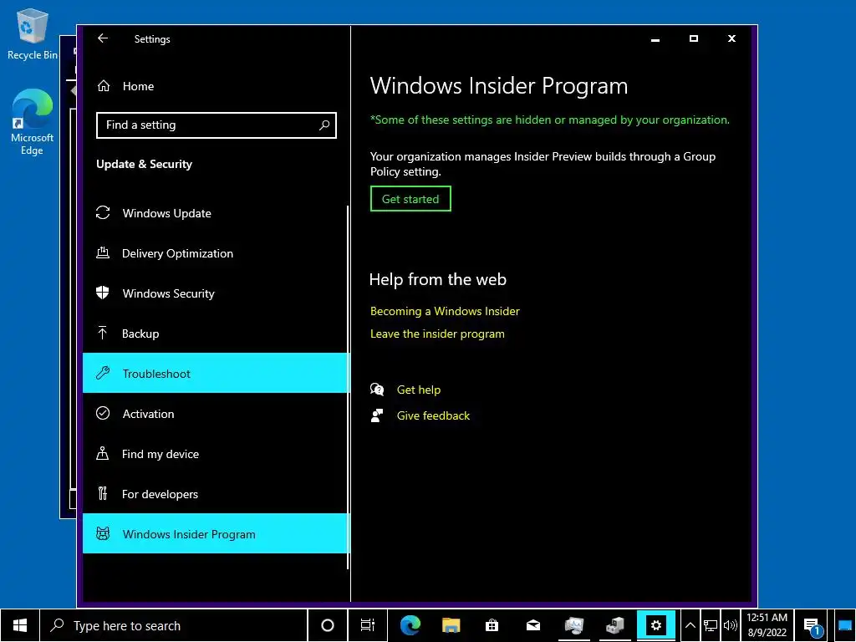Click the Get started button
This screenshot has height=642, width=856.
click(410, 199)
